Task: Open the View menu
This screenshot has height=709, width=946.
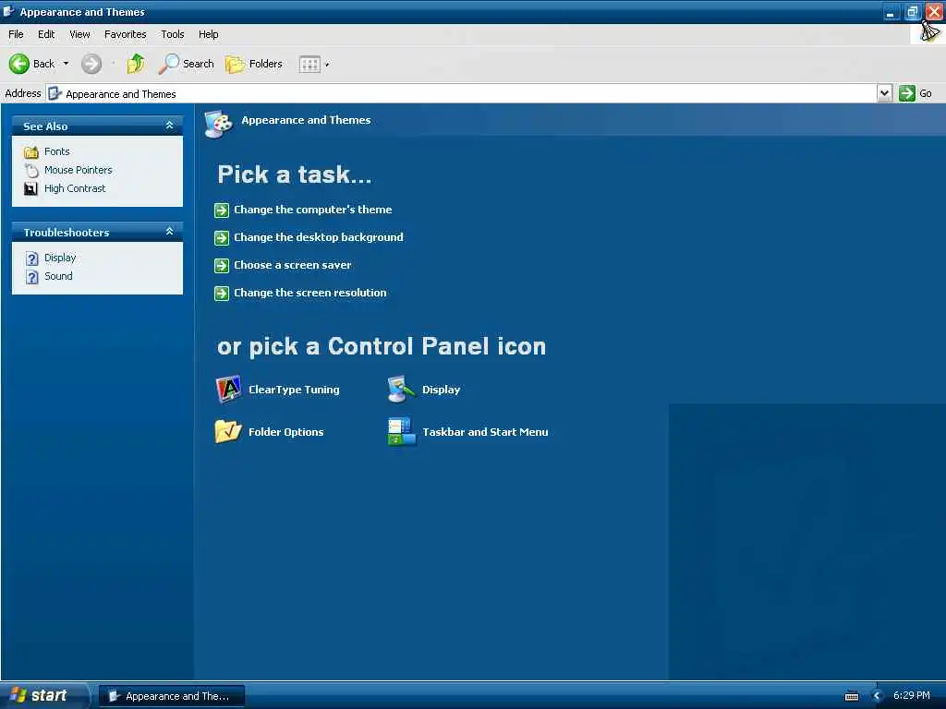Action: click(x=79, y=34)
